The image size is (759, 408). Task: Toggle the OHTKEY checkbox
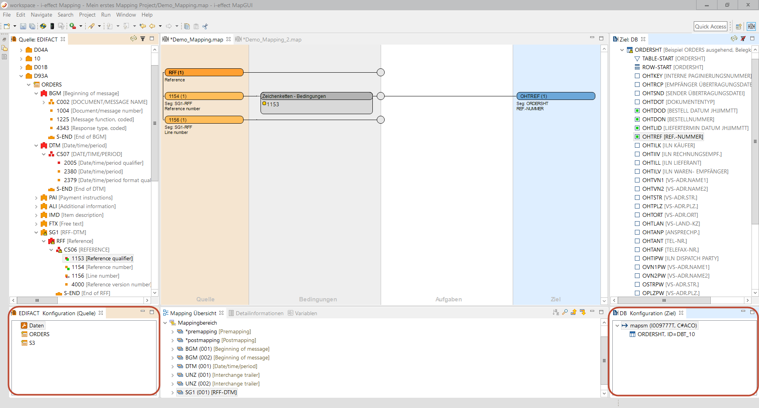[637, 76]
